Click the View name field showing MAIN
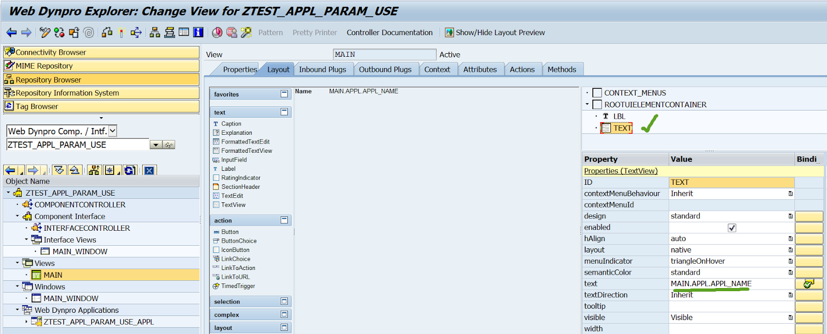Viewport: 827px width, 334px height. (x=385, y=54)
